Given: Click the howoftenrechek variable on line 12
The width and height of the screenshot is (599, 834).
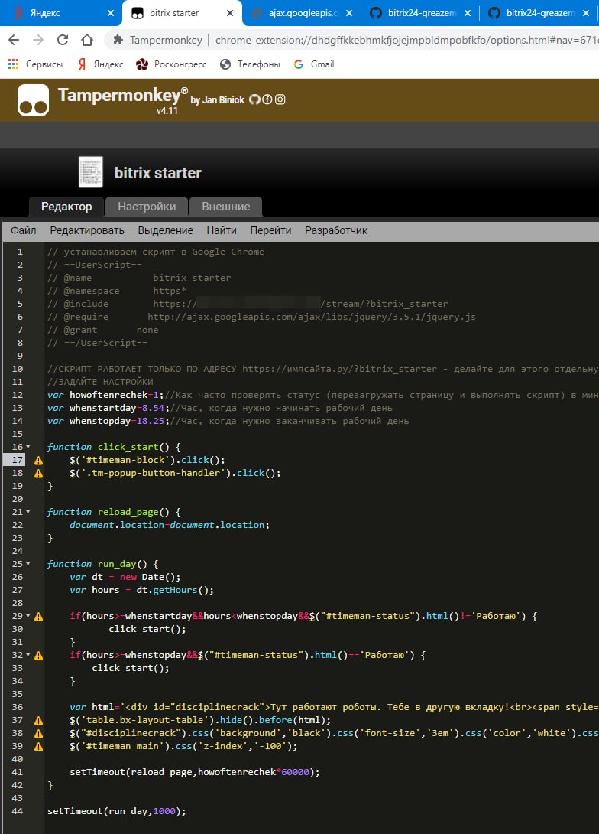Looking at the screenshot, I should 108,395.
